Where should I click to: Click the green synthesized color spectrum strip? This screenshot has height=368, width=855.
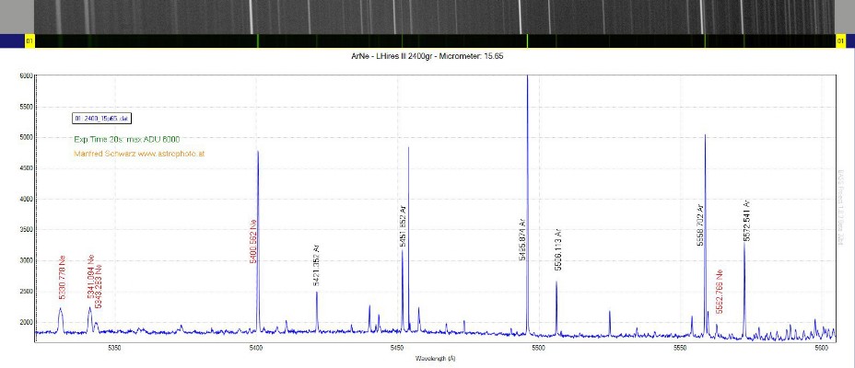(435, 40)
